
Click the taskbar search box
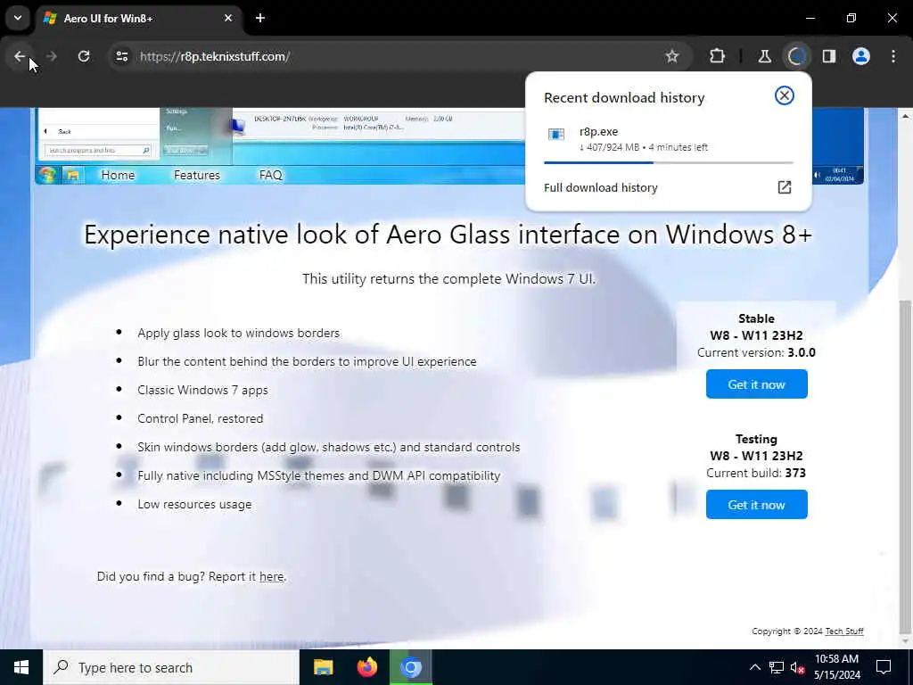pos(171,667)
